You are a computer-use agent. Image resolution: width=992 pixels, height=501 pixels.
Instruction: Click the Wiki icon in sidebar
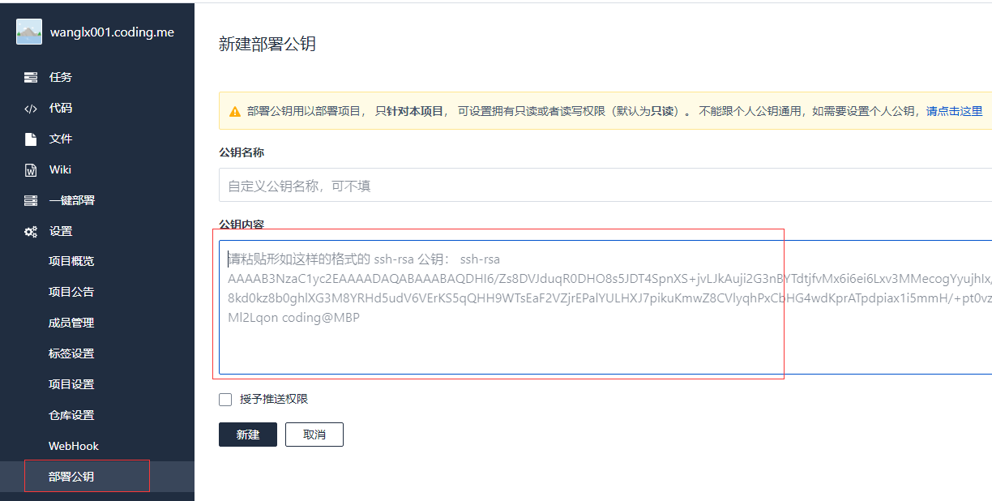pos(29,169)
